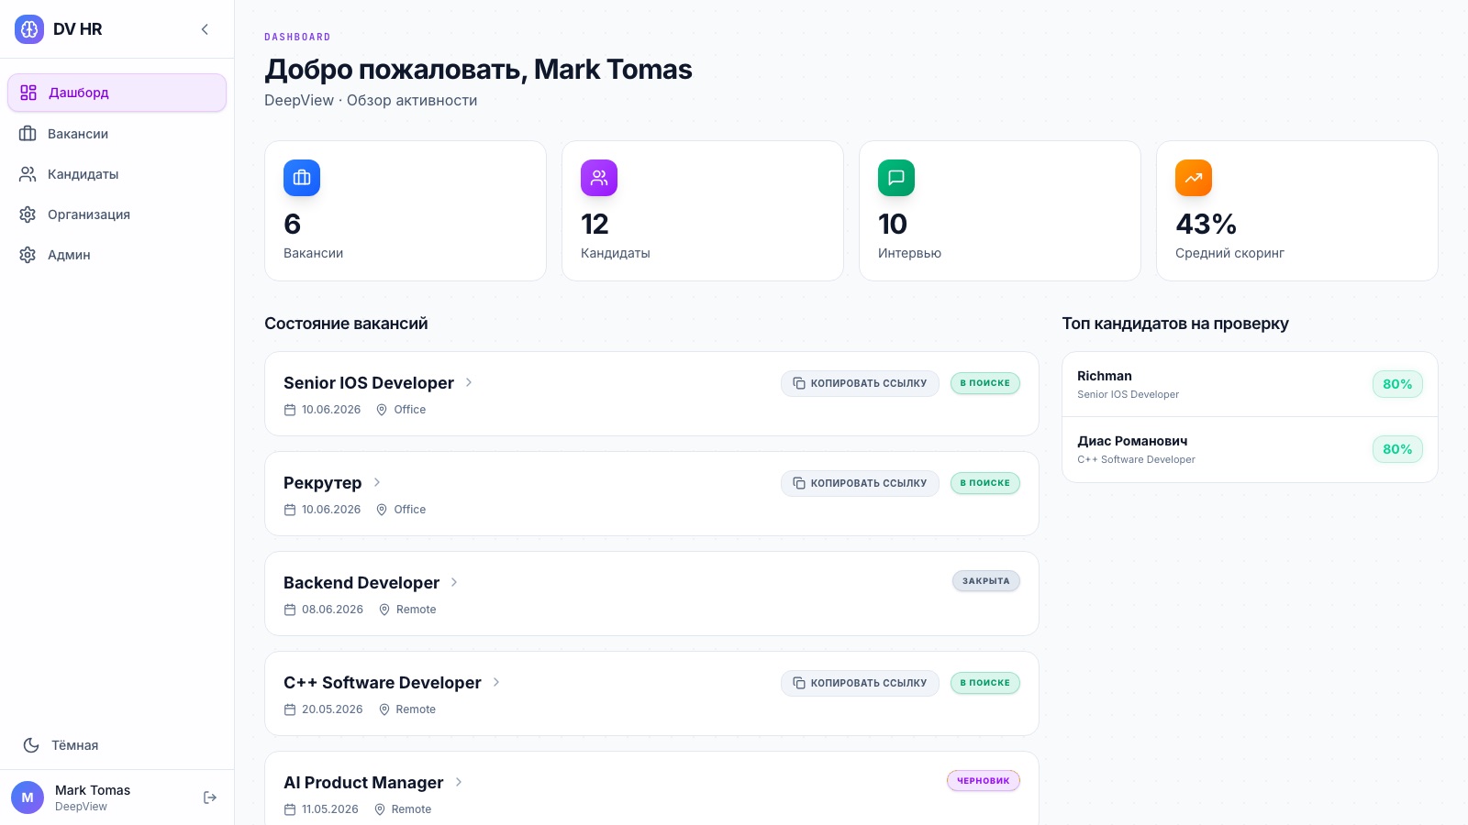This screenshot has width=1468, height=825.
Task: Expand chevron next to Рекрутер
Action: (x=377, y=482)
